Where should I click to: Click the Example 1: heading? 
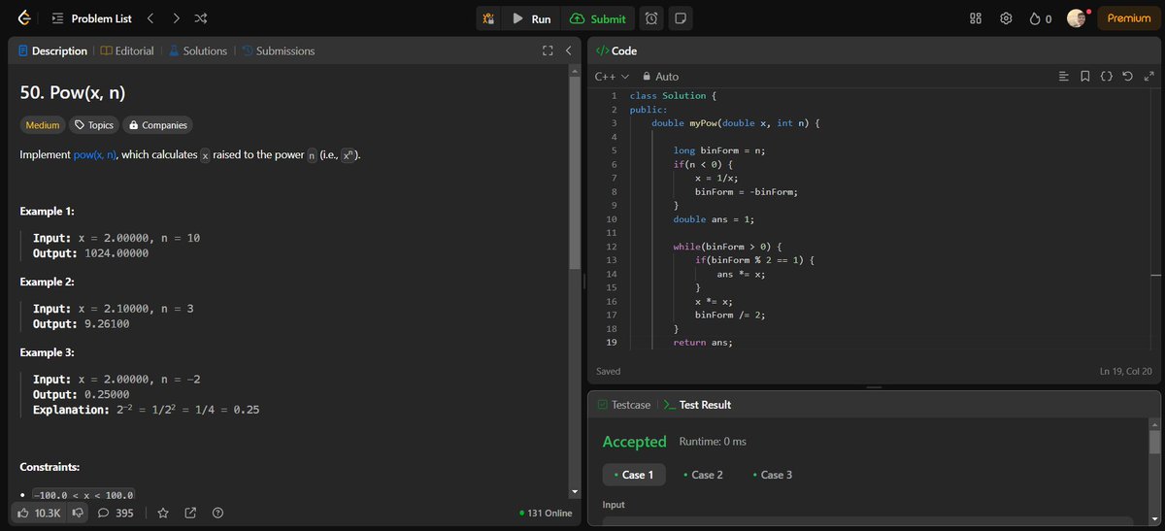[48, 211]
